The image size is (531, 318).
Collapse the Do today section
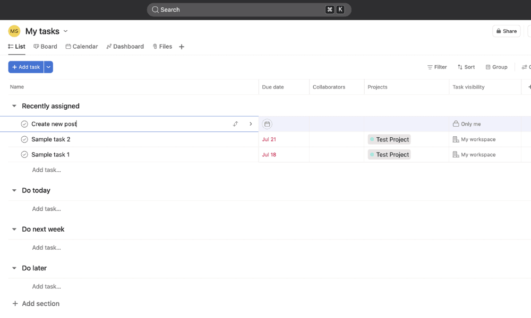pos(14,190)
